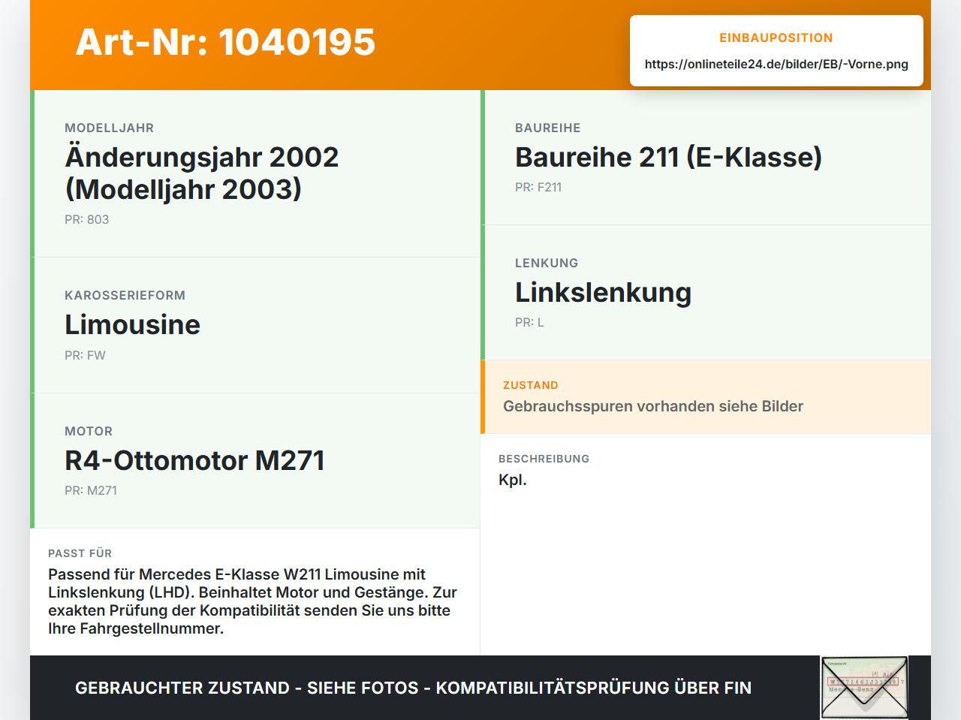Image resolution: width=961 pixels, height=720 pixels.
Task: Click the BESCHREIBUNG label
Action: 544,459
